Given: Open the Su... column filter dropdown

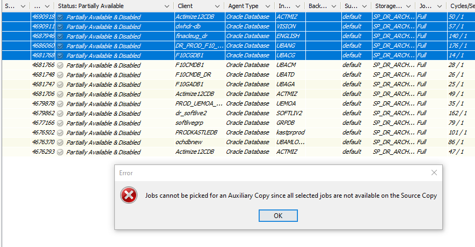Looking at the screenshot, I should point(364,6).
